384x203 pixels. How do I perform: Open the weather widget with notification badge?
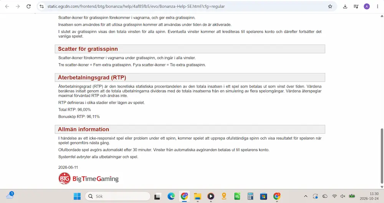[10, 195]
